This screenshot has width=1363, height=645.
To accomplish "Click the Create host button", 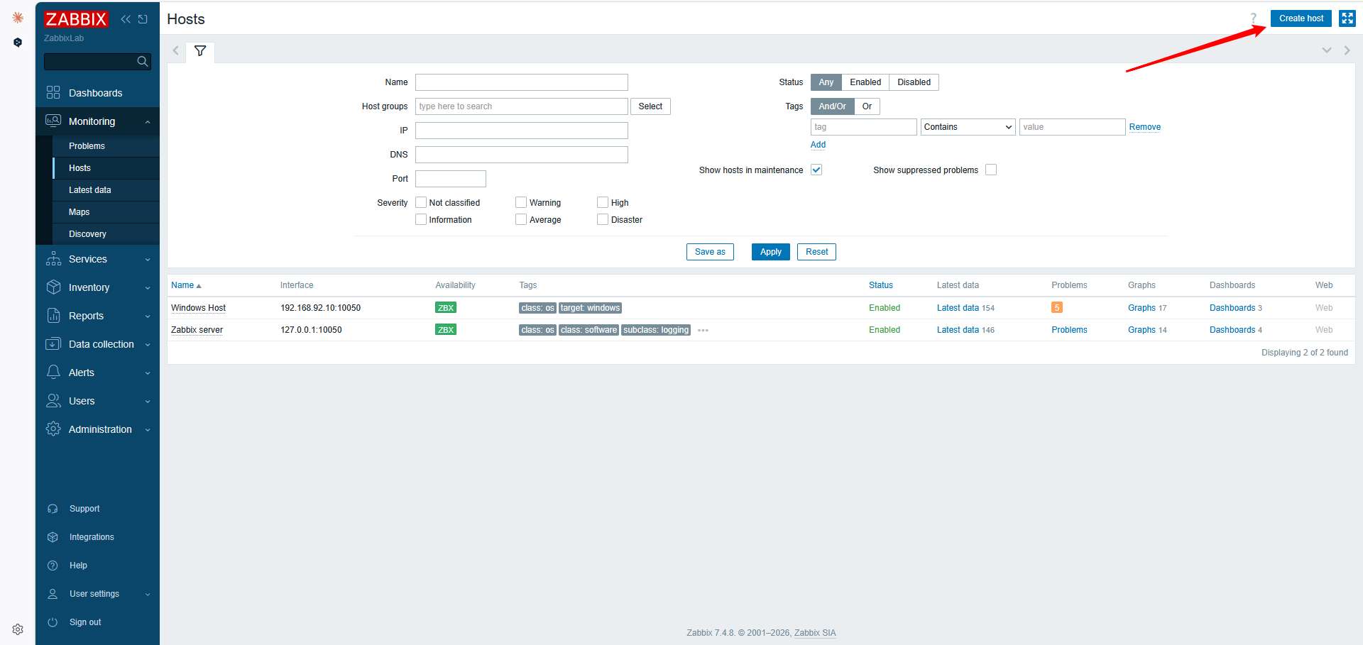I will 1301,18.
